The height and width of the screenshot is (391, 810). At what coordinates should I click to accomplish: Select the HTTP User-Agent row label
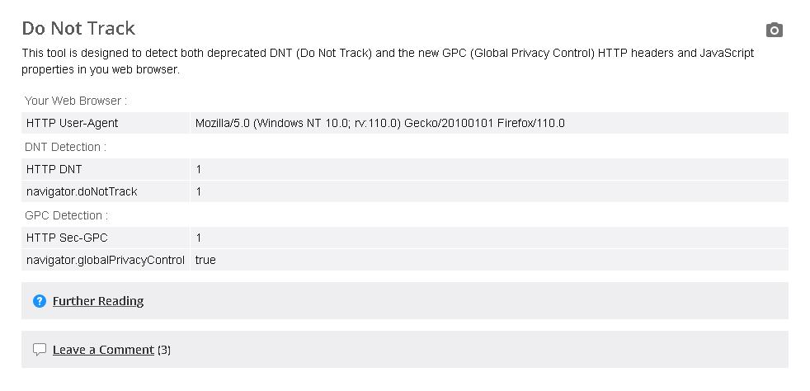(x=73, y=123)
